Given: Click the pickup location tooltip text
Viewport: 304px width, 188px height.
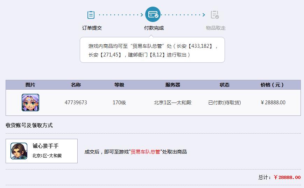Looking at the screenshot, I should (153, 51).
